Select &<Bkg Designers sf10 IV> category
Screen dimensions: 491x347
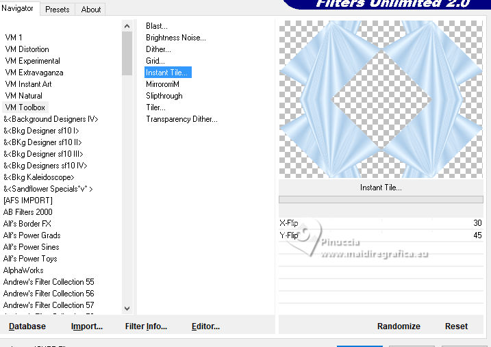[x=45, y=166]
